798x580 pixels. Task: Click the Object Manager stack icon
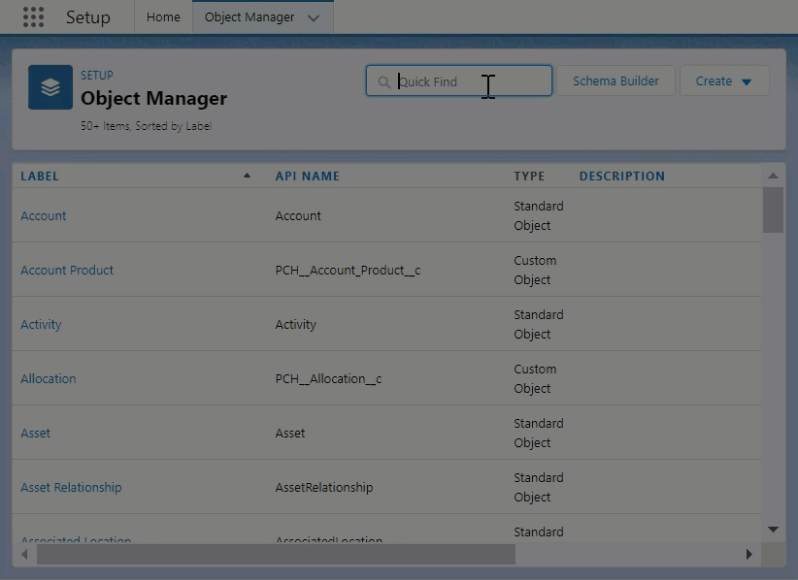point(50,87)
